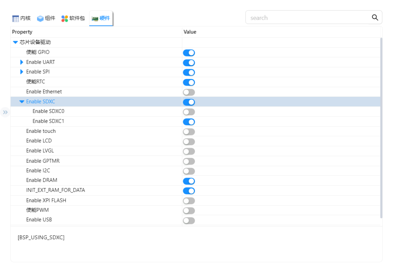Expand the Enable UART node
This screenshot has height=266, width=393.
coord(21,62)
